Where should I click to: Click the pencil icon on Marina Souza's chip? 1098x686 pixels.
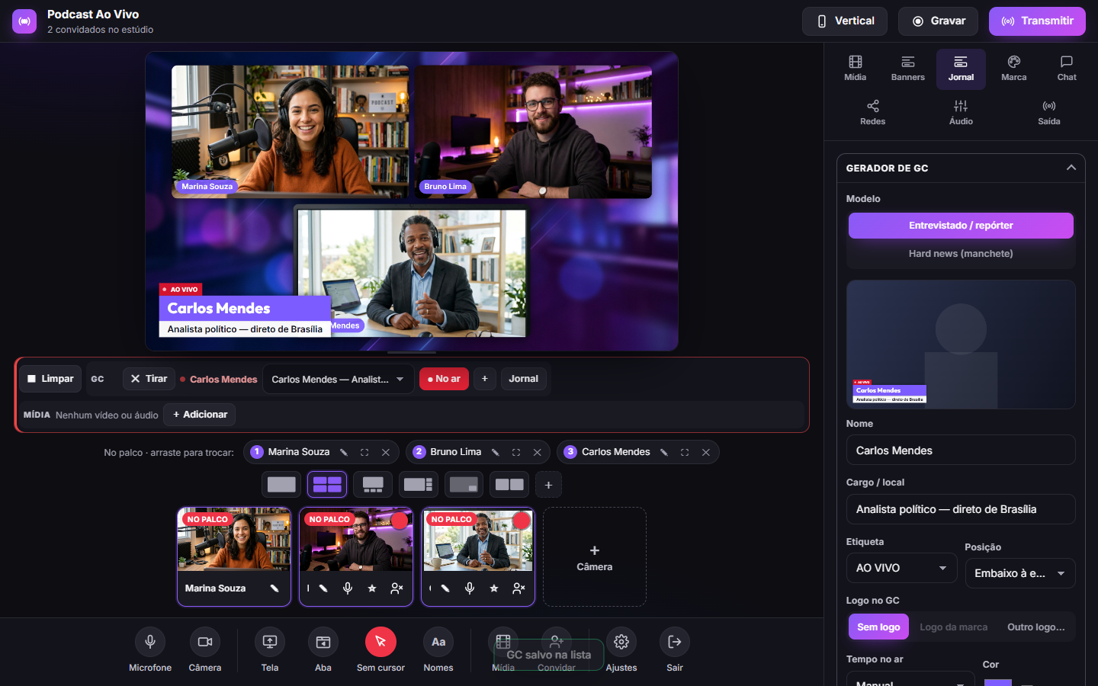(x=344, y=452)
